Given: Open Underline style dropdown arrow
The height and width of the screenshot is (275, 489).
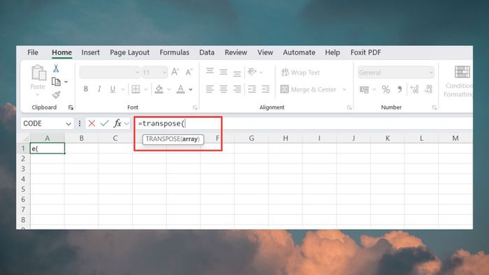Looking at the screenshot, I should (123, 89).
